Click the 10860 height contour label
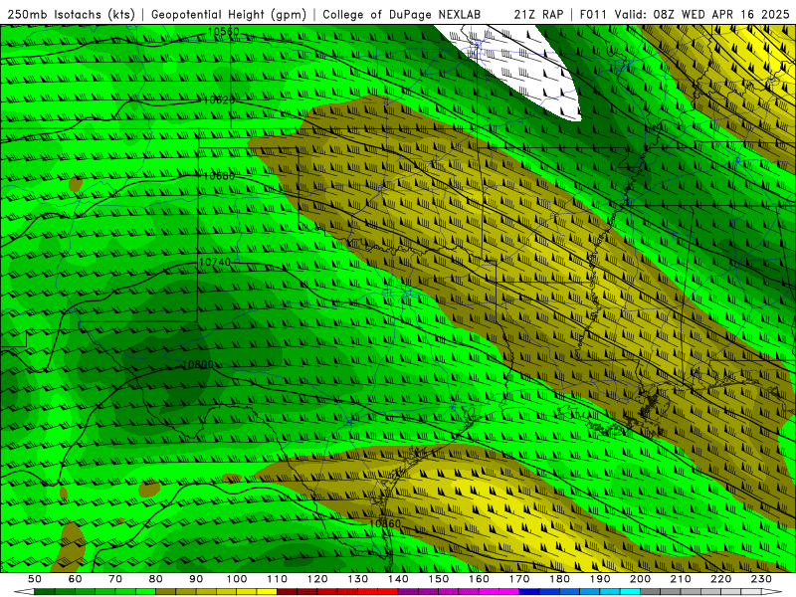The height and width of the screenshot is (597, 796). tap(385, 523)
